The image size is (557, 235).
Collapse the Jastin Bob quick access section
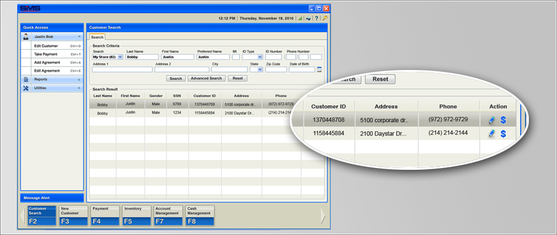(79, 36)
